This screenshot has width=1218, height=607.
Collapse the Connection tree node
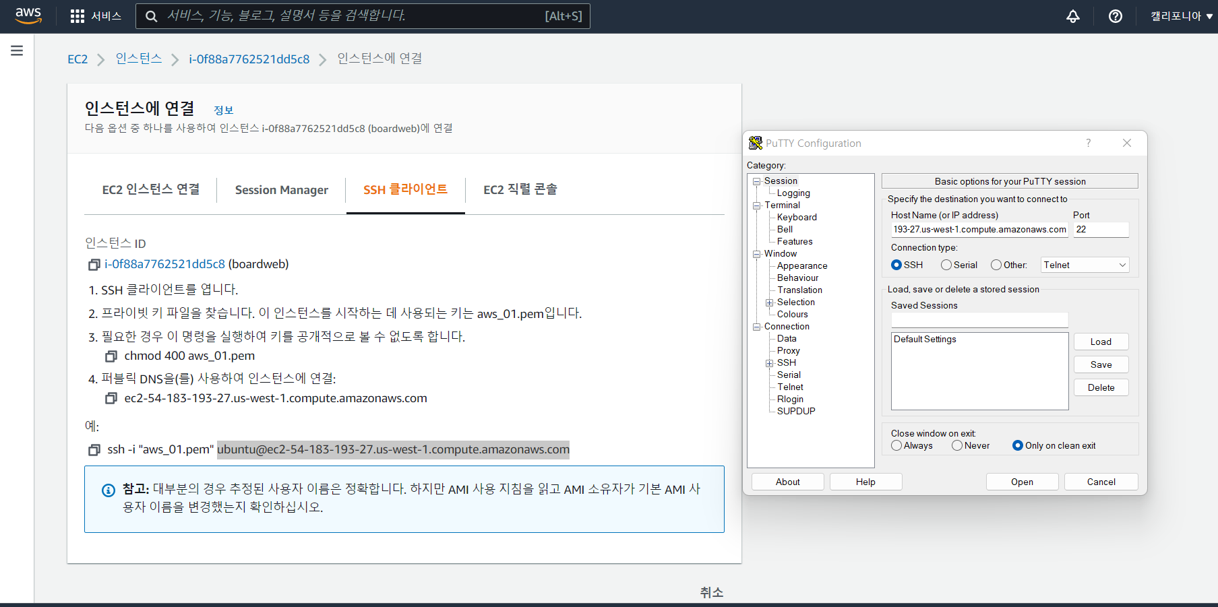(757, 327)
